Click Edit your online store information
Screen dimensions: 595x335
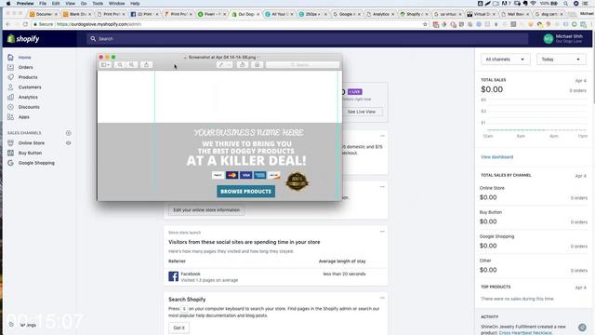tap(206, 210)
